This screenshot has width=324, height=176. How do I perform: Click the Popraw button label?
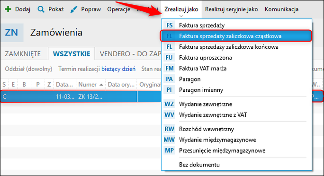point(91,9)
